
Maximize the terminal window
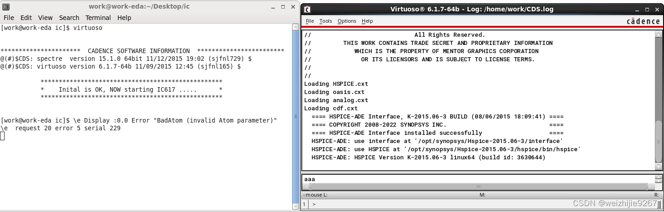283,7
